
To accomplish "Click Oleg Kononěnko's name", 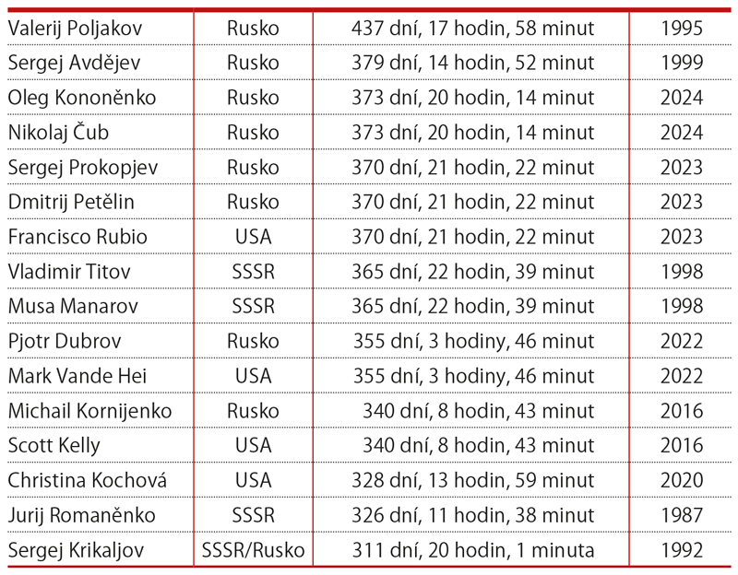I will tap(81, 98).
